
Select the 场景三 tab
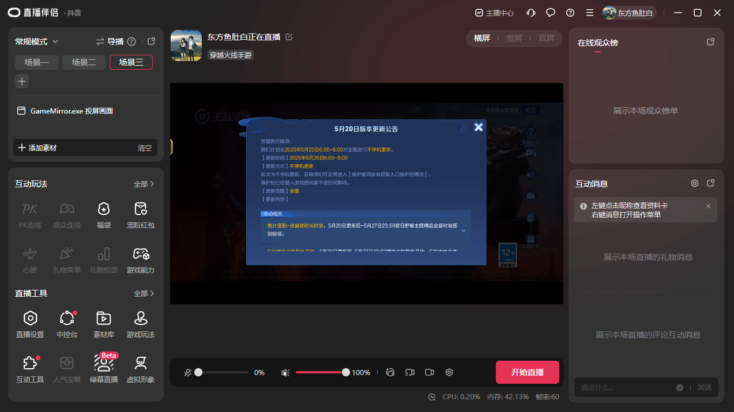131,62
